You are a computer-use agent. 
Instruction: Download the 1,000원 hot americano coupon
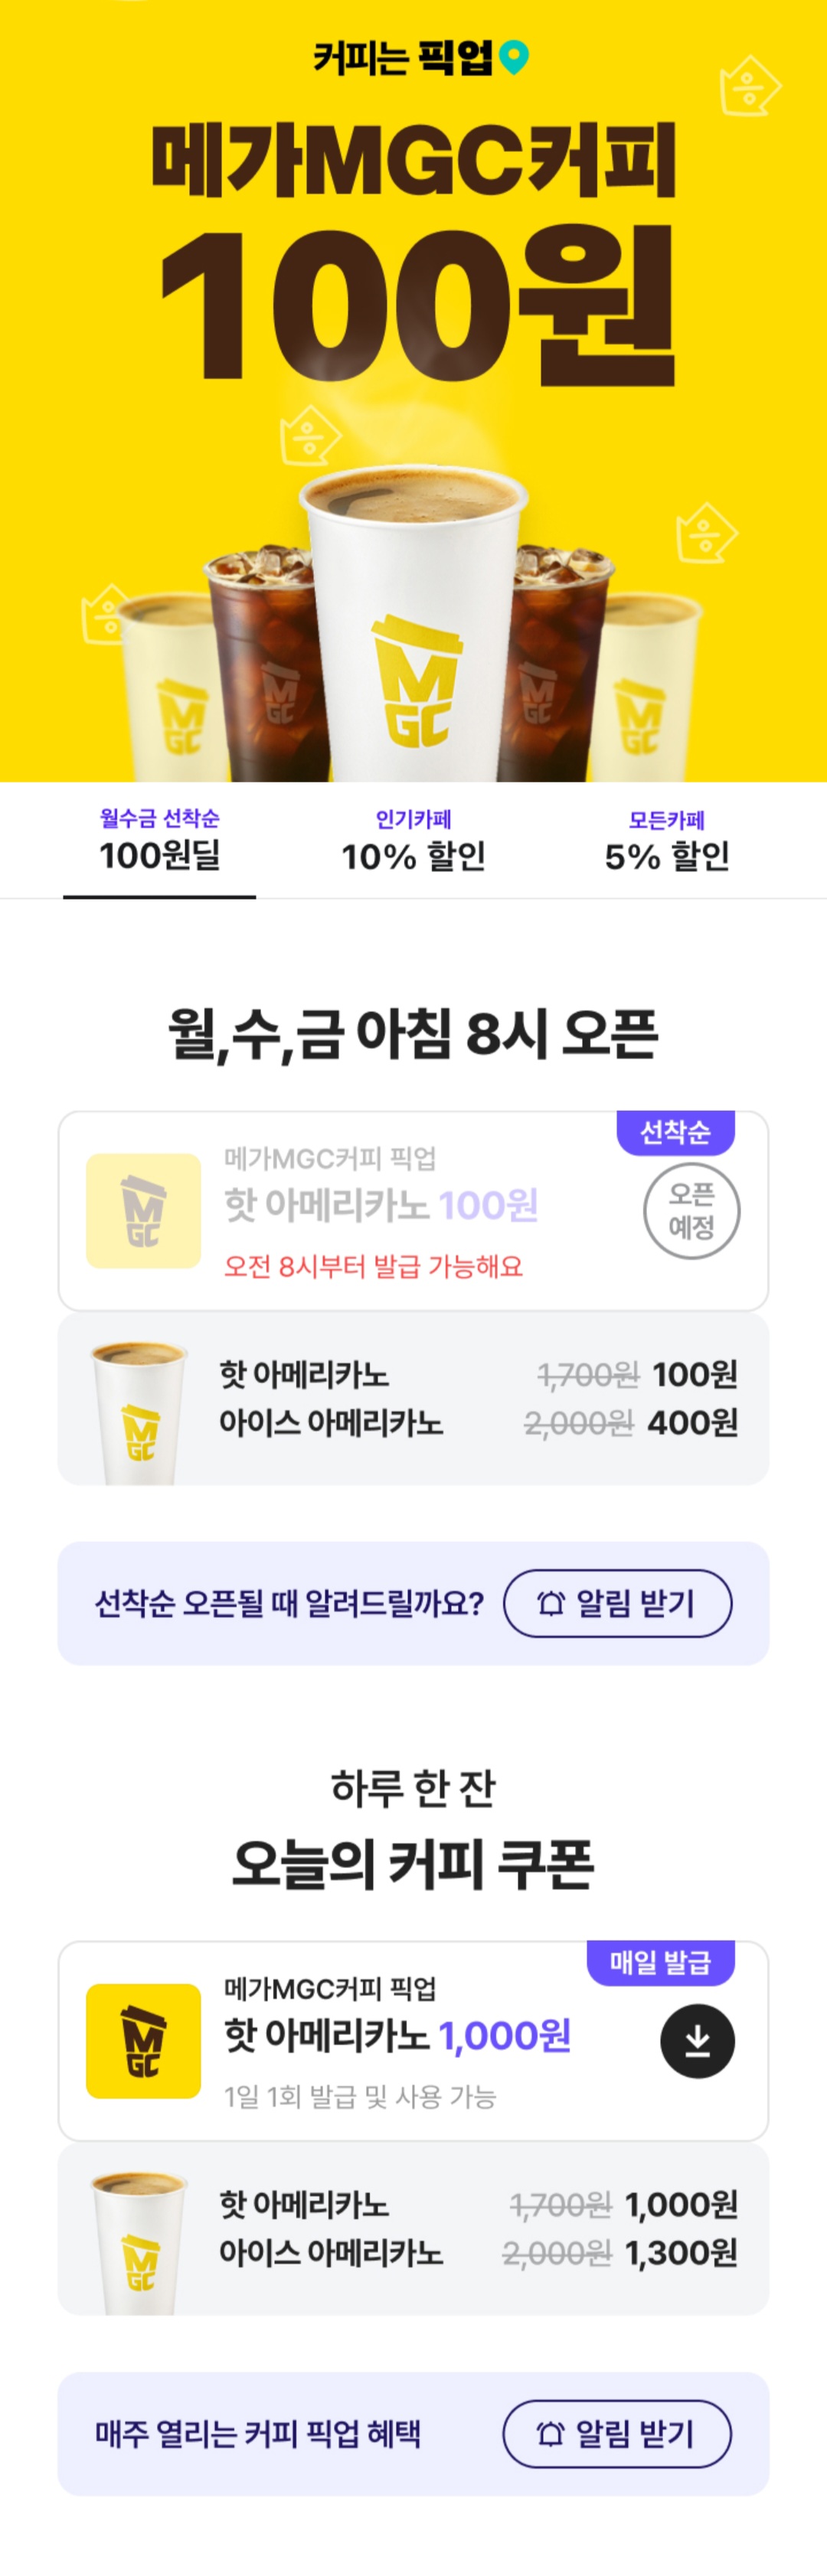coord(697,2041)
